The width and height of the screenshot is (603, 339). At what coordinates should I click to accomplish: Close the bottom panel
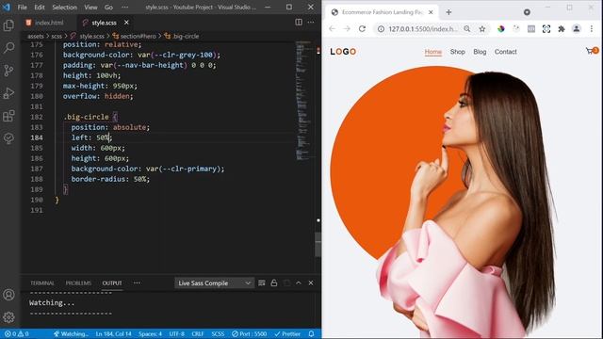(x=311, y=282)
